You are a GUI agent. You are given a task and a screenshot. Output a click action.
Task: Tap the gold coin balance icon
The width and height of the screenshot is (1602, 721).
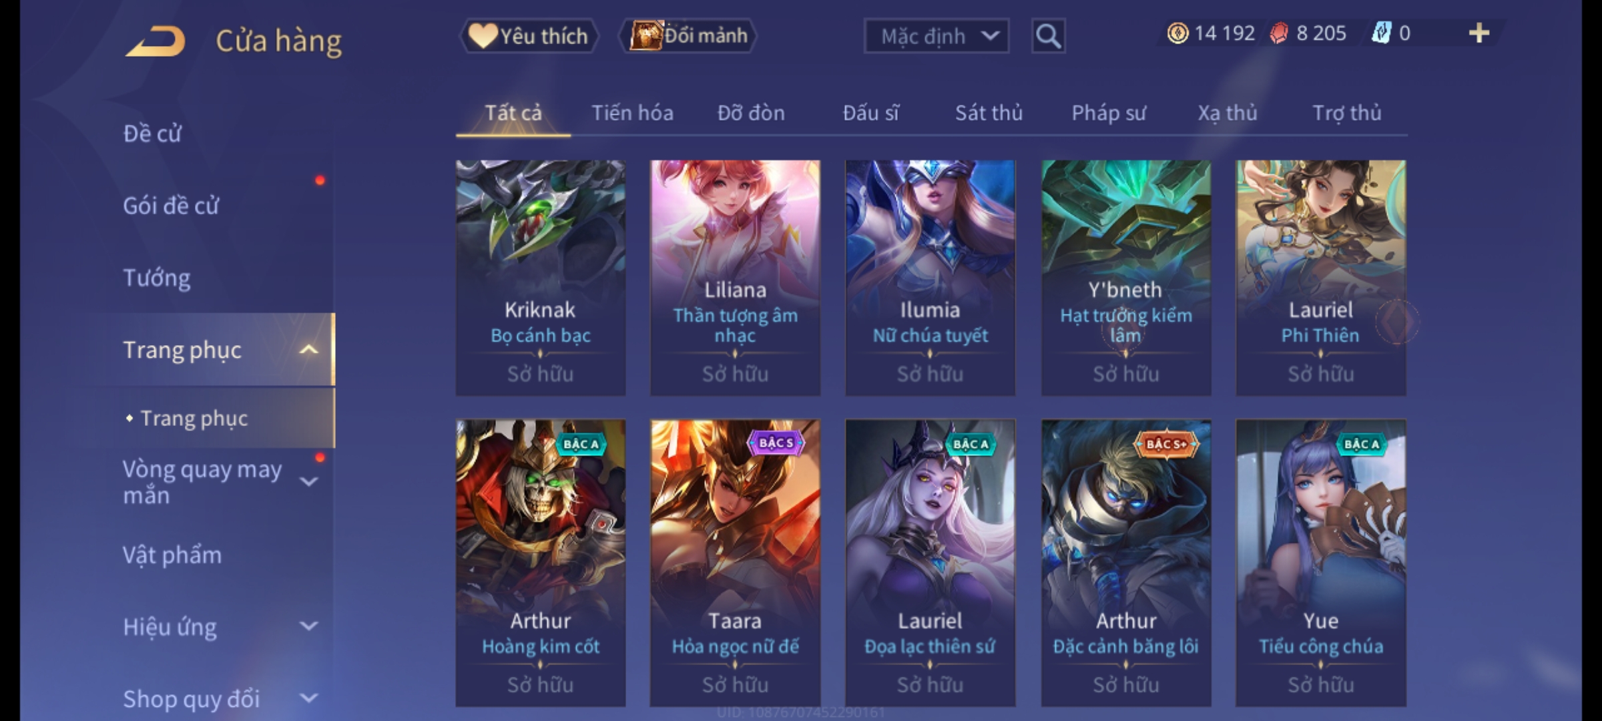(1177, 33)
